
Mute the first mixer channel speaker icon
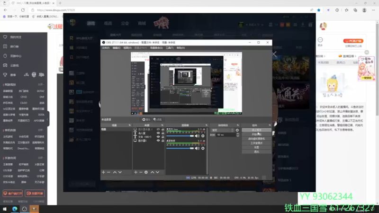tap(197, 136)
